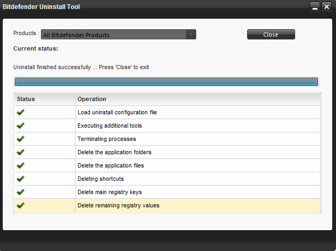Select 'Executing additional tools' row text
This screenshot has width=336, height=251.
click(x=110, y=125)
